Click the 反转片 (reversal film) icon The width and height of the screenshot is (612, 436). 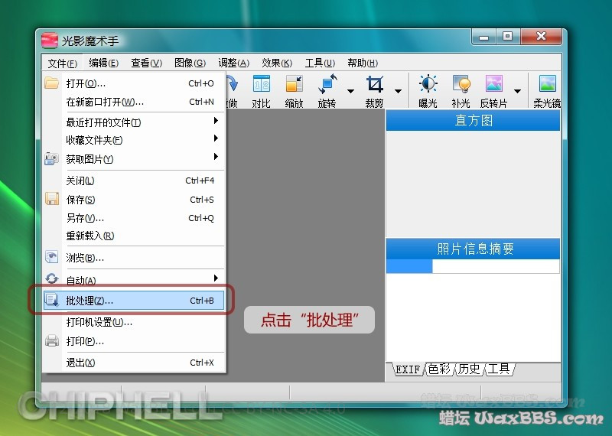(x=493, y=91)
